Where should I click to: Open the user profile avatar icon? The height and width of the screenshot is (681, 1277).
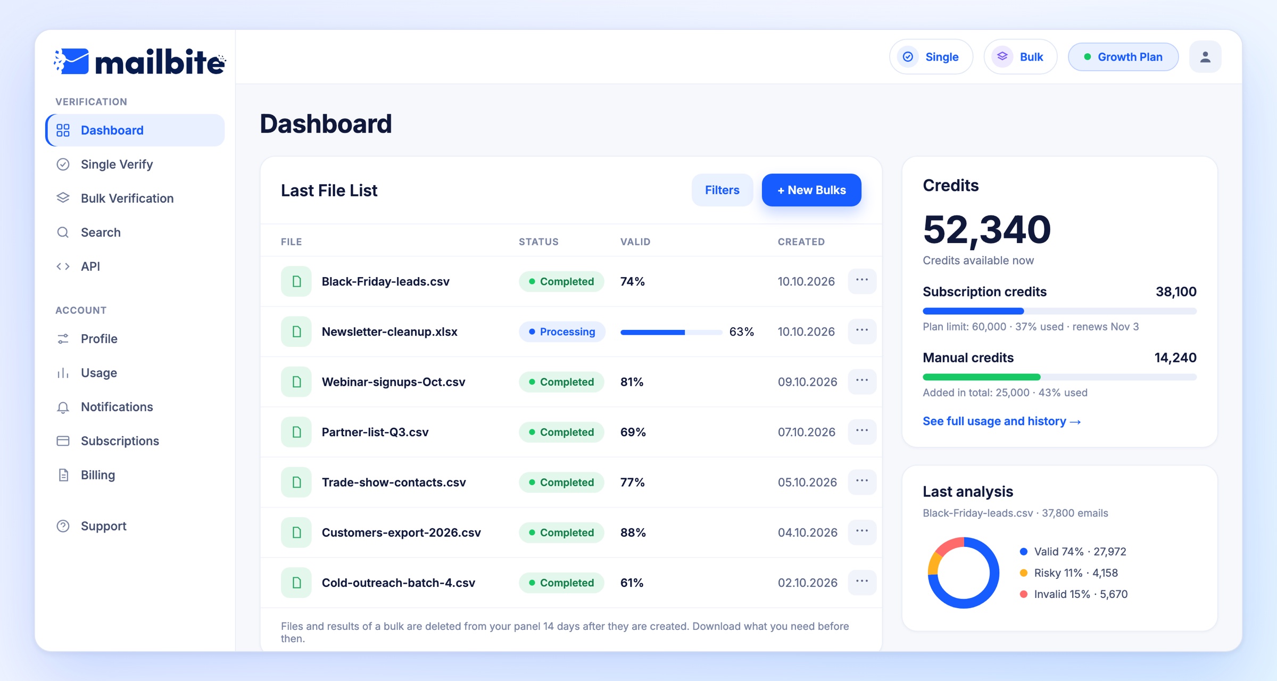1205,56
